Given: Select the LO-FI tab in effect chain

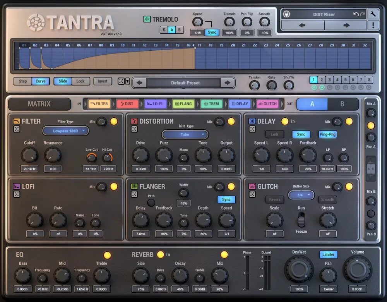Looking at the screenshot, I should pyautogui.click(x=155, y=104).
